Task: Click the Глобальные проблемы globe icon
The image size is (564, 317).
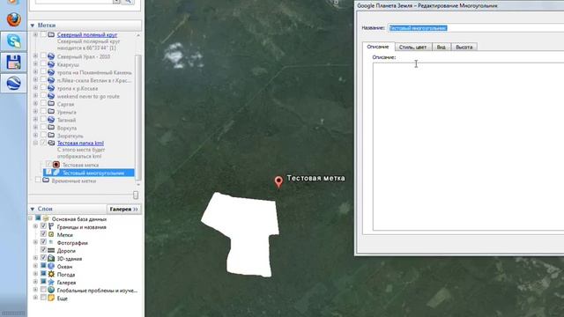Action: 51,290
